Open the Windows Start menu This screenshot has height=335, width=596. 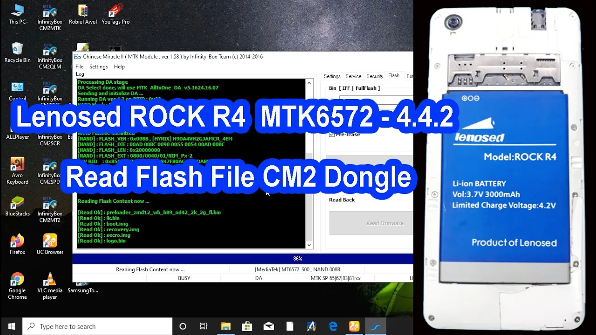point(11,326)
